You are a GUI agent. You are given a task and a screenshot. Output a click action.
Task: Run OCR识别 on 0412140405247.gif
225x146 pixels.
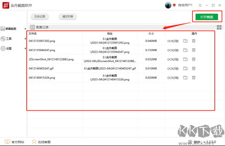click(173, 69)
